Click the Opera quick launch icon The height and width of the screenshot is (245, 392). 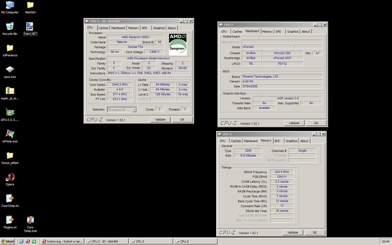pyautogui.click(x=28, y=241)
